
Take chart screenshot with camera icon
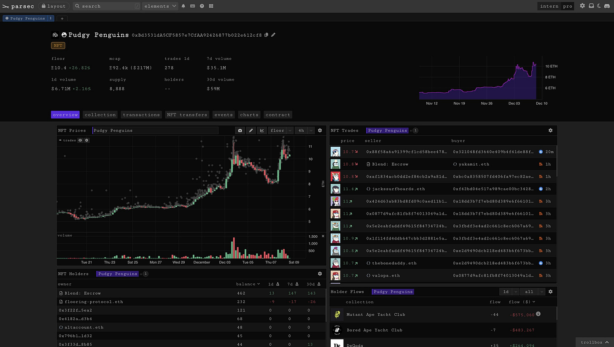(240, 130)
